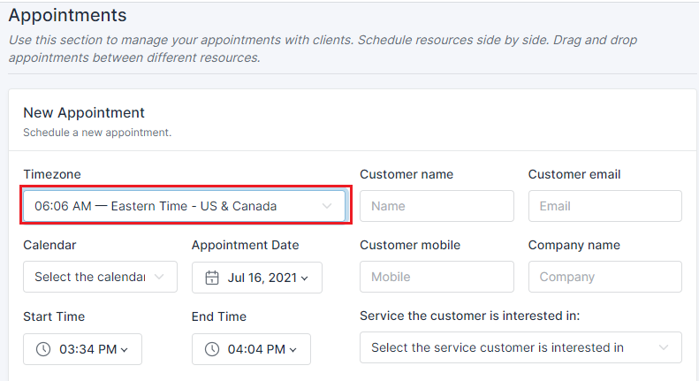Click the small arrow beside Jul 16, 2021
Viewport: 699px width, 381px height.
(x=305, y=278)
